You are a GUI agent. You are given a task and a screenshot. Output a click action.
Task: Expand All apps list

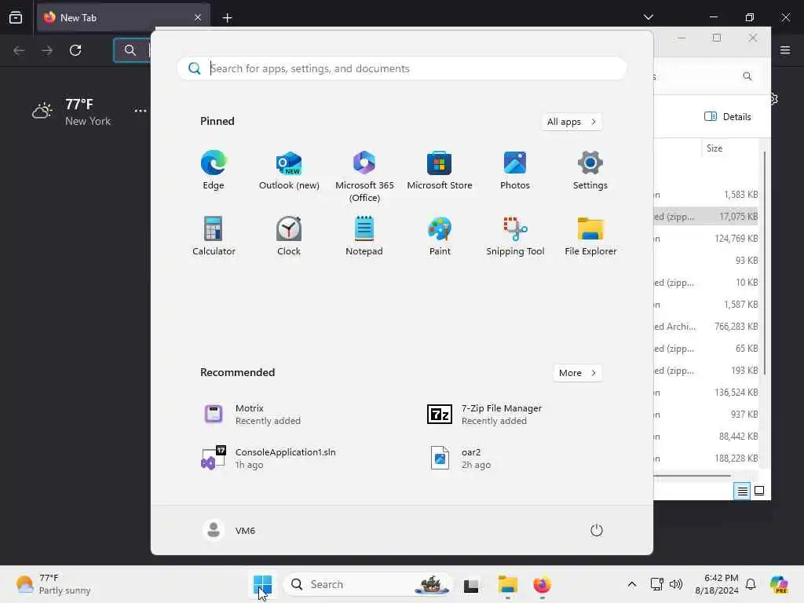tap(572, 122)
